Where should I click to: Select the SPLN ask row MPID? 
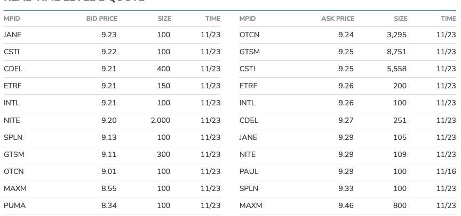tap(249, 188)
